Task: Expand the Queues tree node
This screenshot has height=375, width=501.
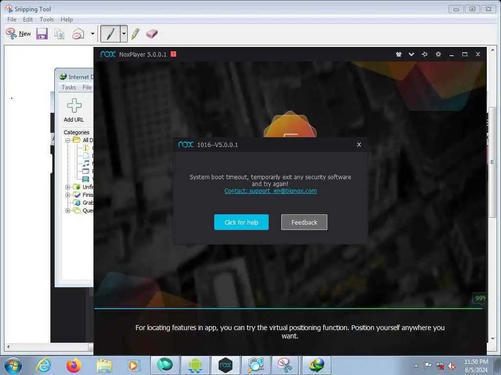Action: point(68,210)
